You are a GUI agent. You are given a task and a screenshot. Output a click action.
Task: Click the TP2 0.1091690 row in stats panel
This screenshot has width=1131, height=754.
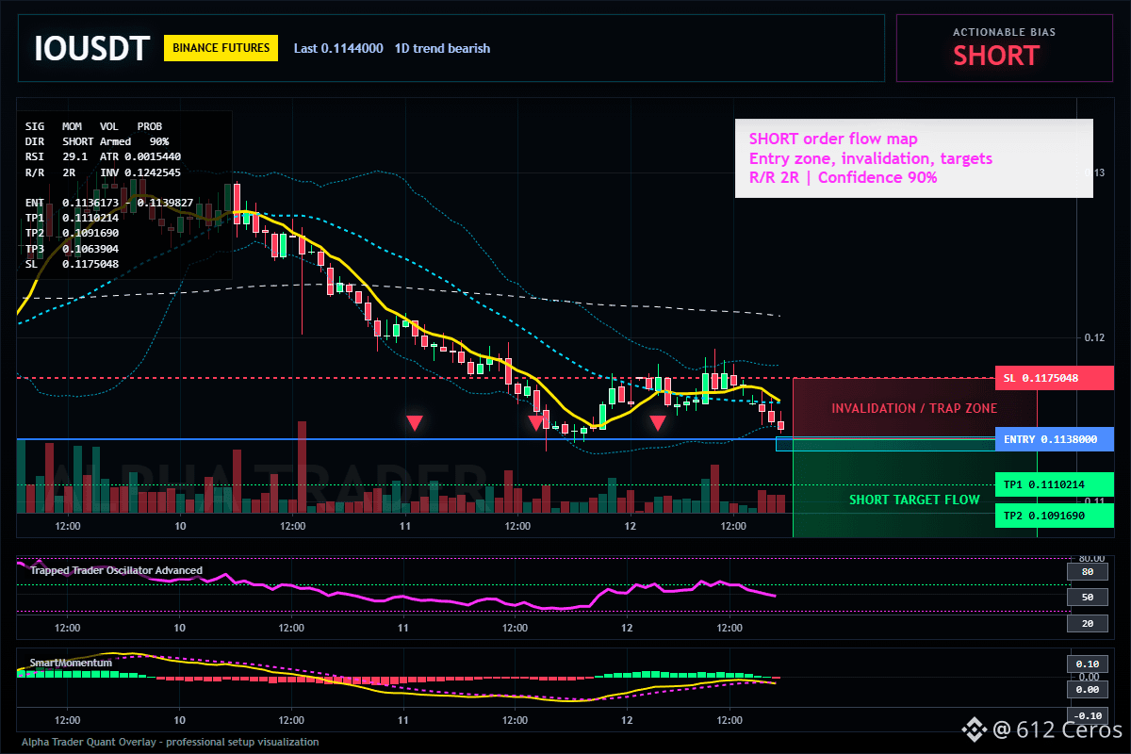coord(73,233)
